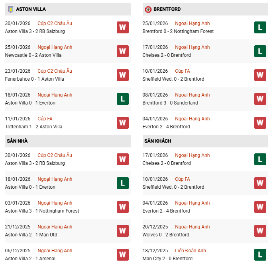Open the Cúp C2 Châu Âu link dated 23/01/2026
This screenshot has width=271, height=265.
[55, 71]
